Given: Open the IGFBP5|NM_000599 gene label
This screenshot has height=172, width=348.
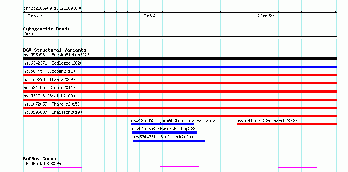Looking at the screenshot, I should click(42, 163).
